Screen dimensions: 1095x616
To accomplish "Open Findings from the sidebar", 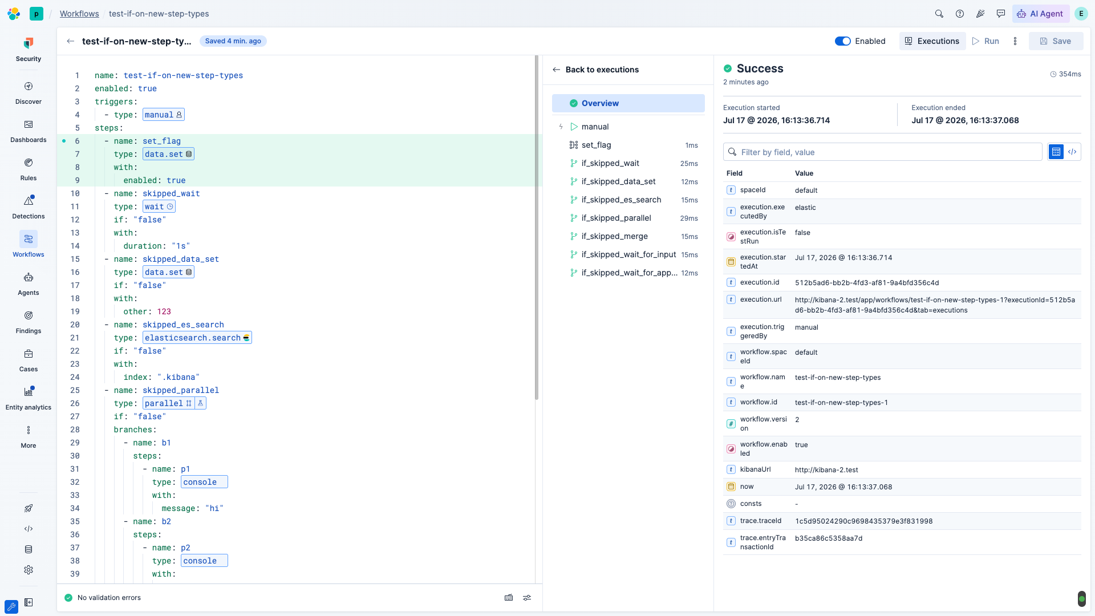I will 29,322.
